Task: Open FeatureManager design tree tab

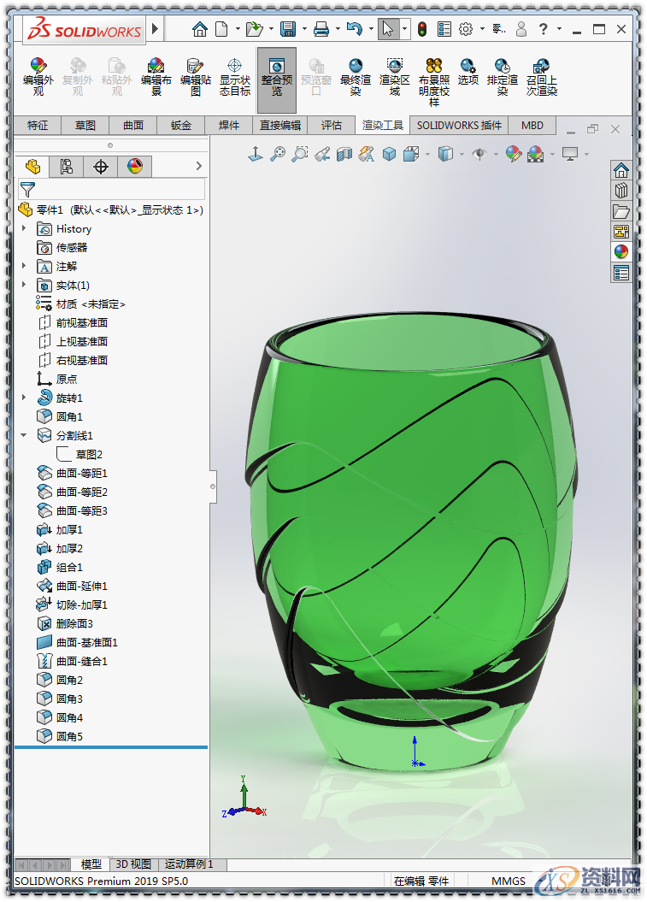Action: click(32, 167)
